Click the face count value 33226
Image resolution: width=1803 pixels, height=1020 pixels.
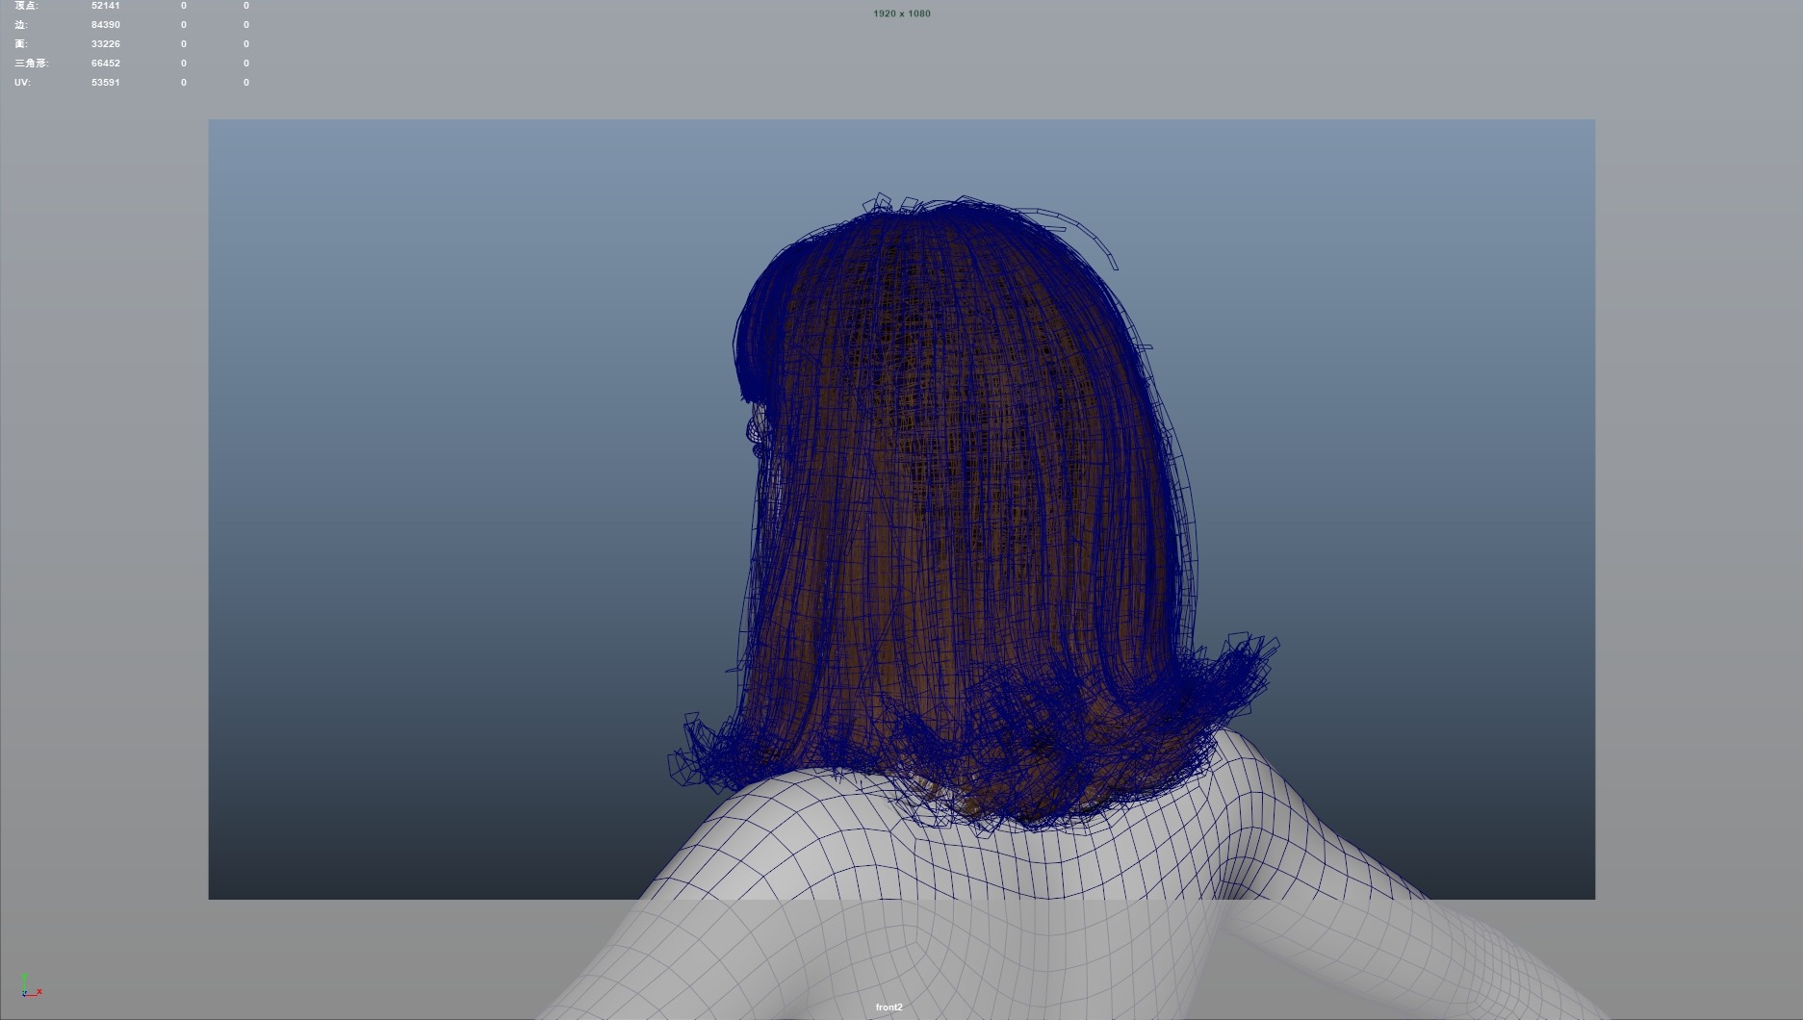[x=106, y=44]
